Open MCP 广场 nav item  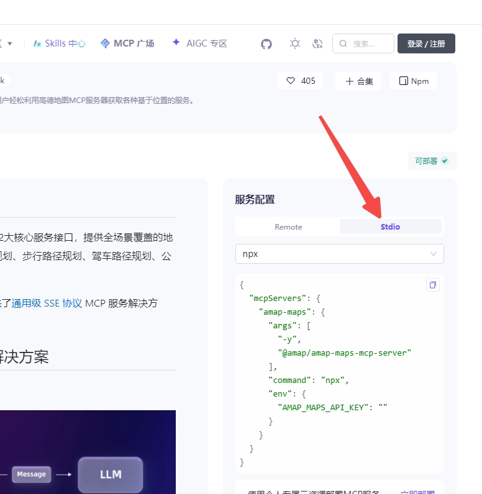[x=127, y=43]
